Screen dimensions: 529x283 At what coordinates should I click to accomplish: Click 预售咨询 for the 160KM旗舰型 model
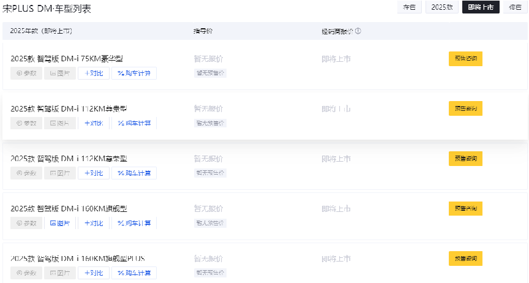(x=465, y=208)
